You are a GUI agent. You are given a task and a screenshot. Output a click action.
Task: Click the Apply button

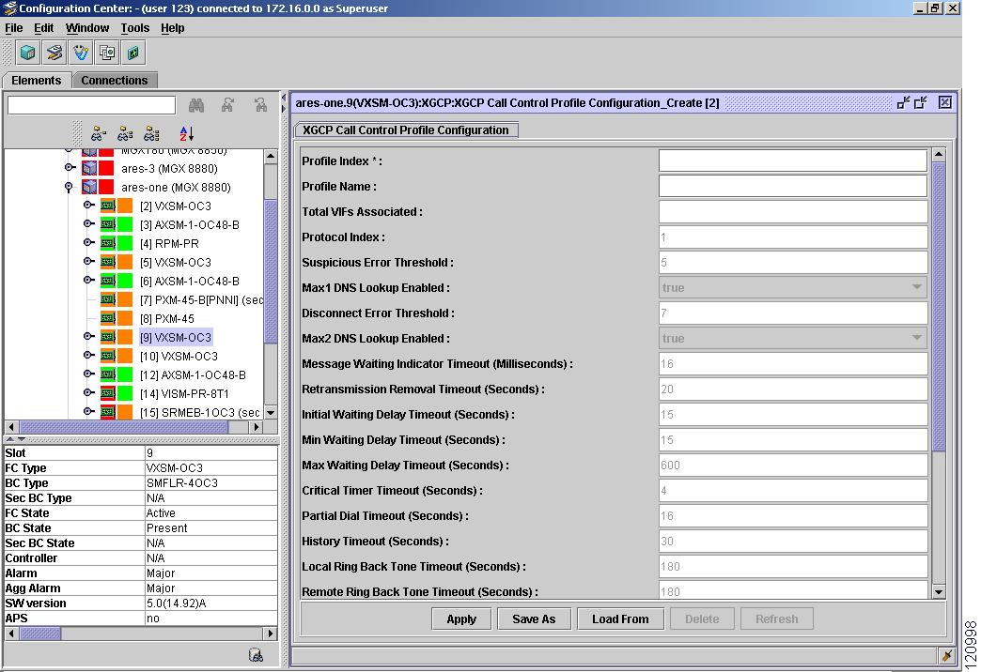pos(461,619)
